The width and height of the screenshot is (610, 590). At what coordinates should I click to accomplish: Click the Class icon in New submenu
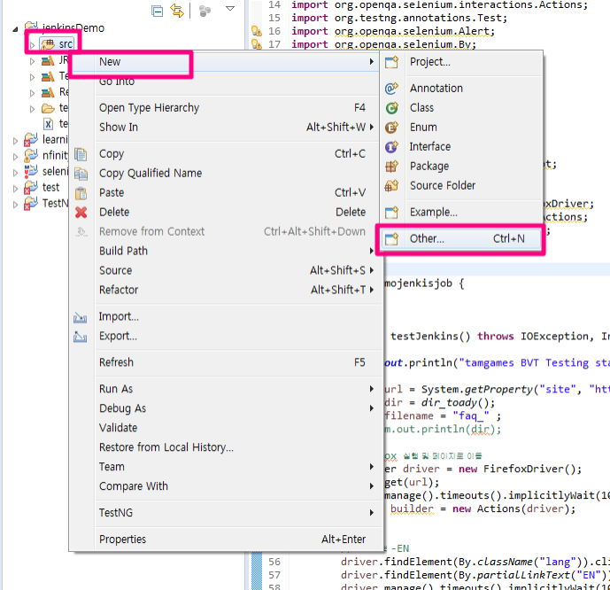click(x=392, y=107)
